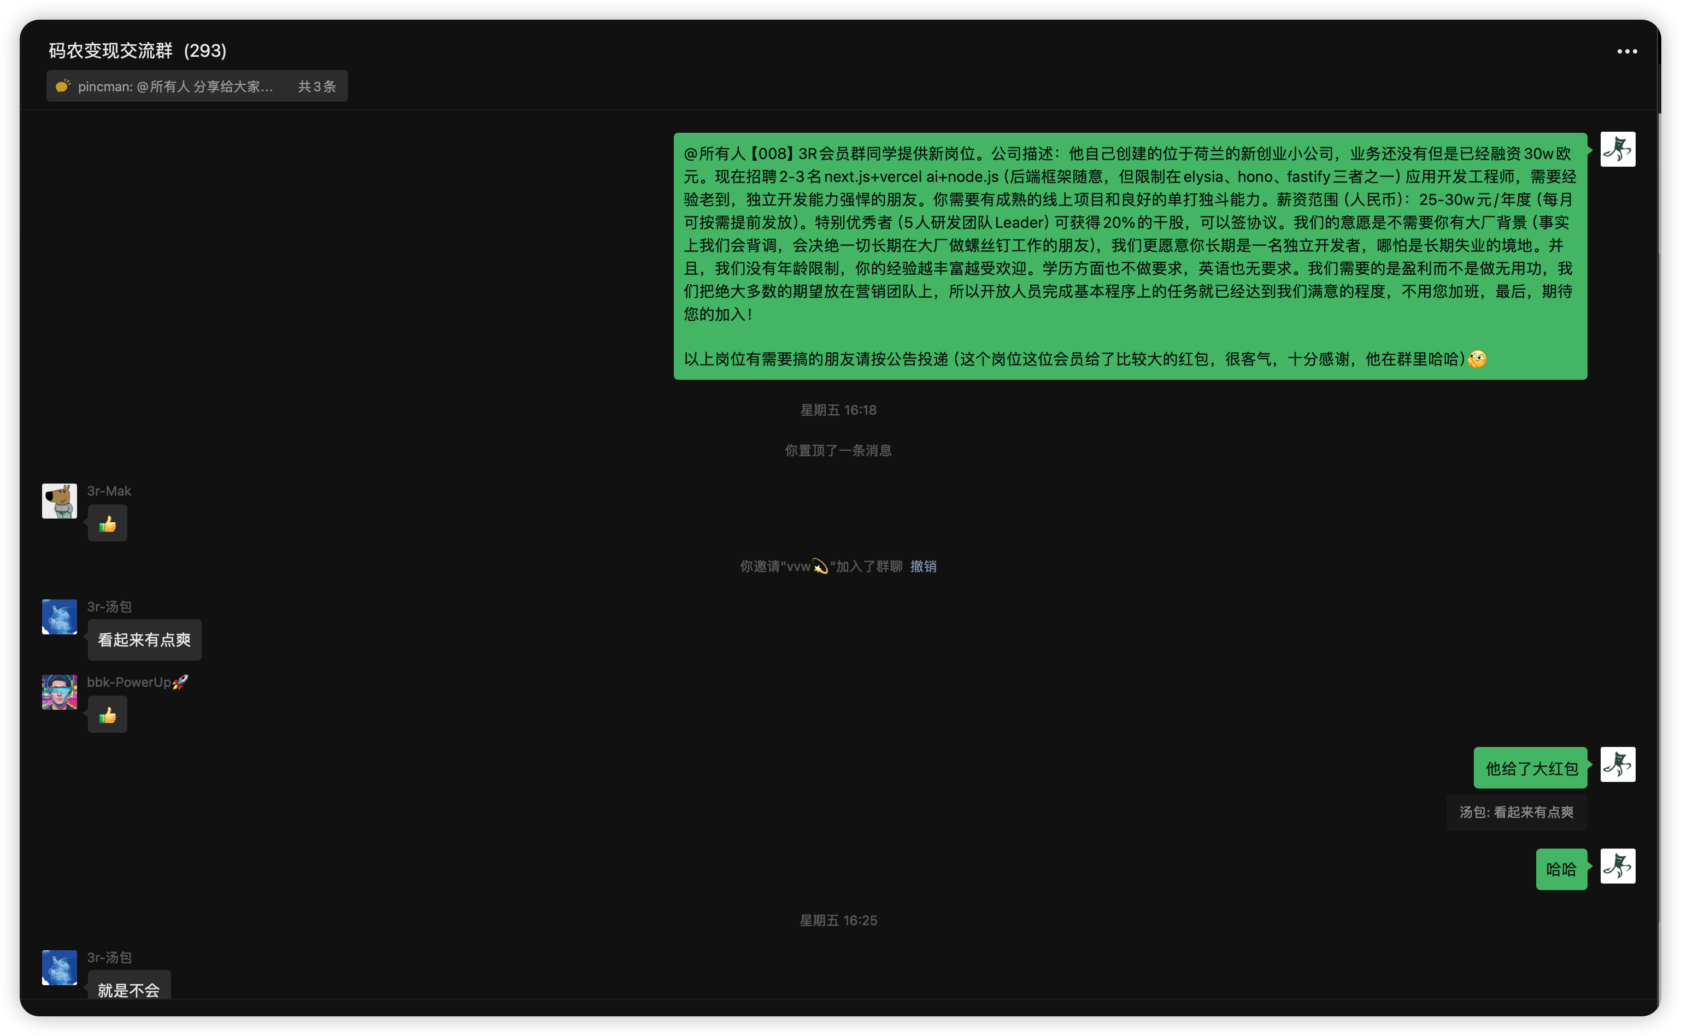The width and height of the screenshot is (1681, 1036).
Task: Expand the pinned messages 共3条 count
Action: click(x=316, y=86)
